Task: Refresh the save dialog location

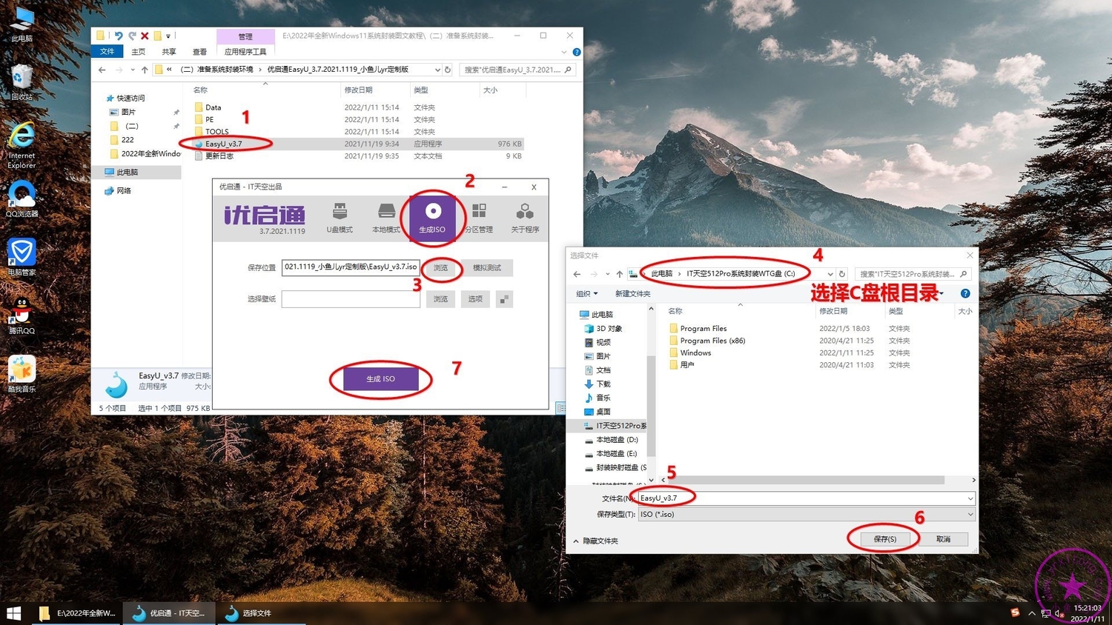Action: click(842, 274)
